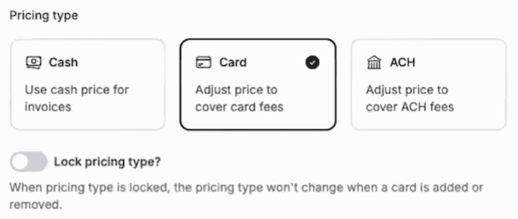518x219 pixels.
Task: Click "Adjust price to cover card fees" text
Action: [239, 98]
